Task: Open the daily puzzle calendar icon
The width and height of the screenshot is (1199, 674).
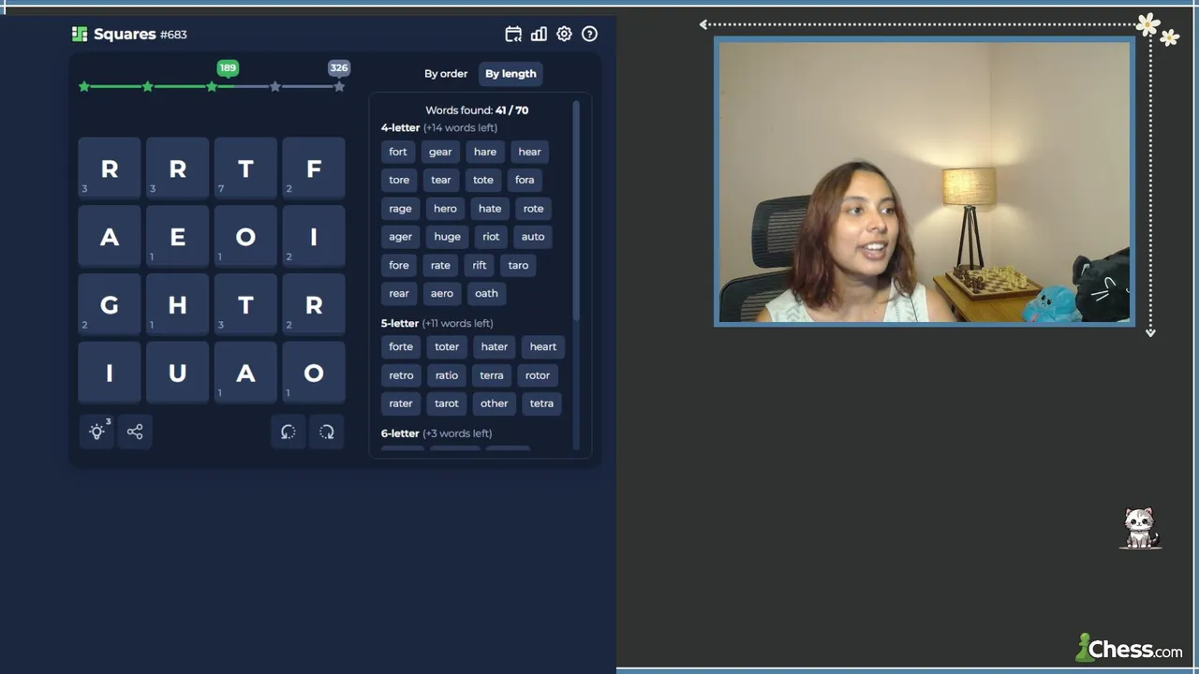Action: 513,34
